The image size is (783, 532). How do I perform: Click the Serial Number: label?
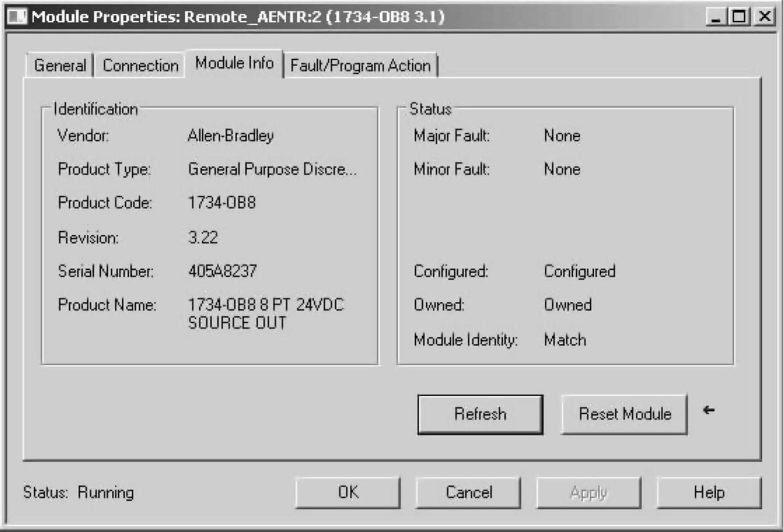tap(106, 271)
